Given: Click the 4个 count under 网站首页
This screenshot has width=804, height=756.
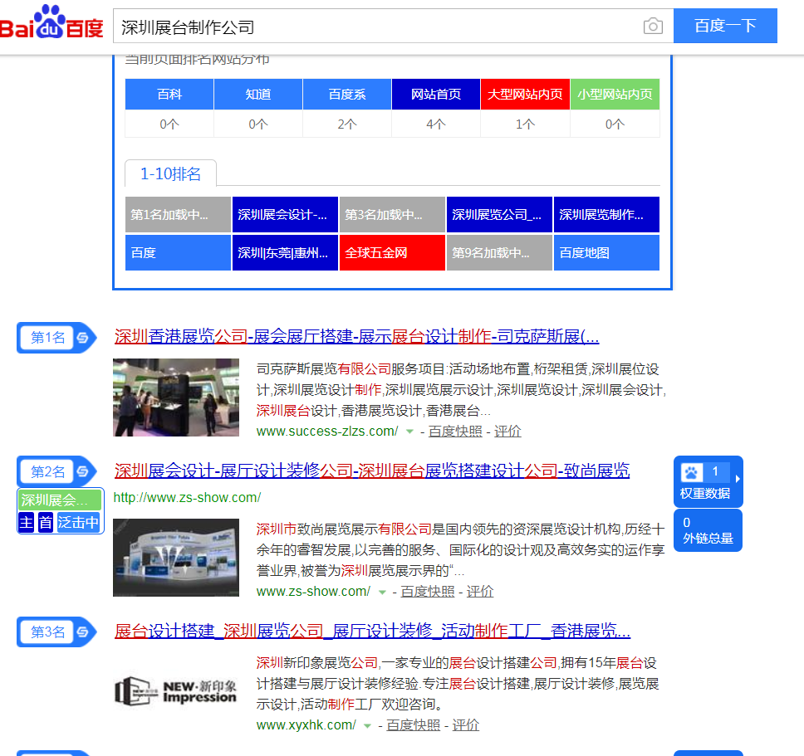Looking at the screenshot, I should (x=436, y=124).
